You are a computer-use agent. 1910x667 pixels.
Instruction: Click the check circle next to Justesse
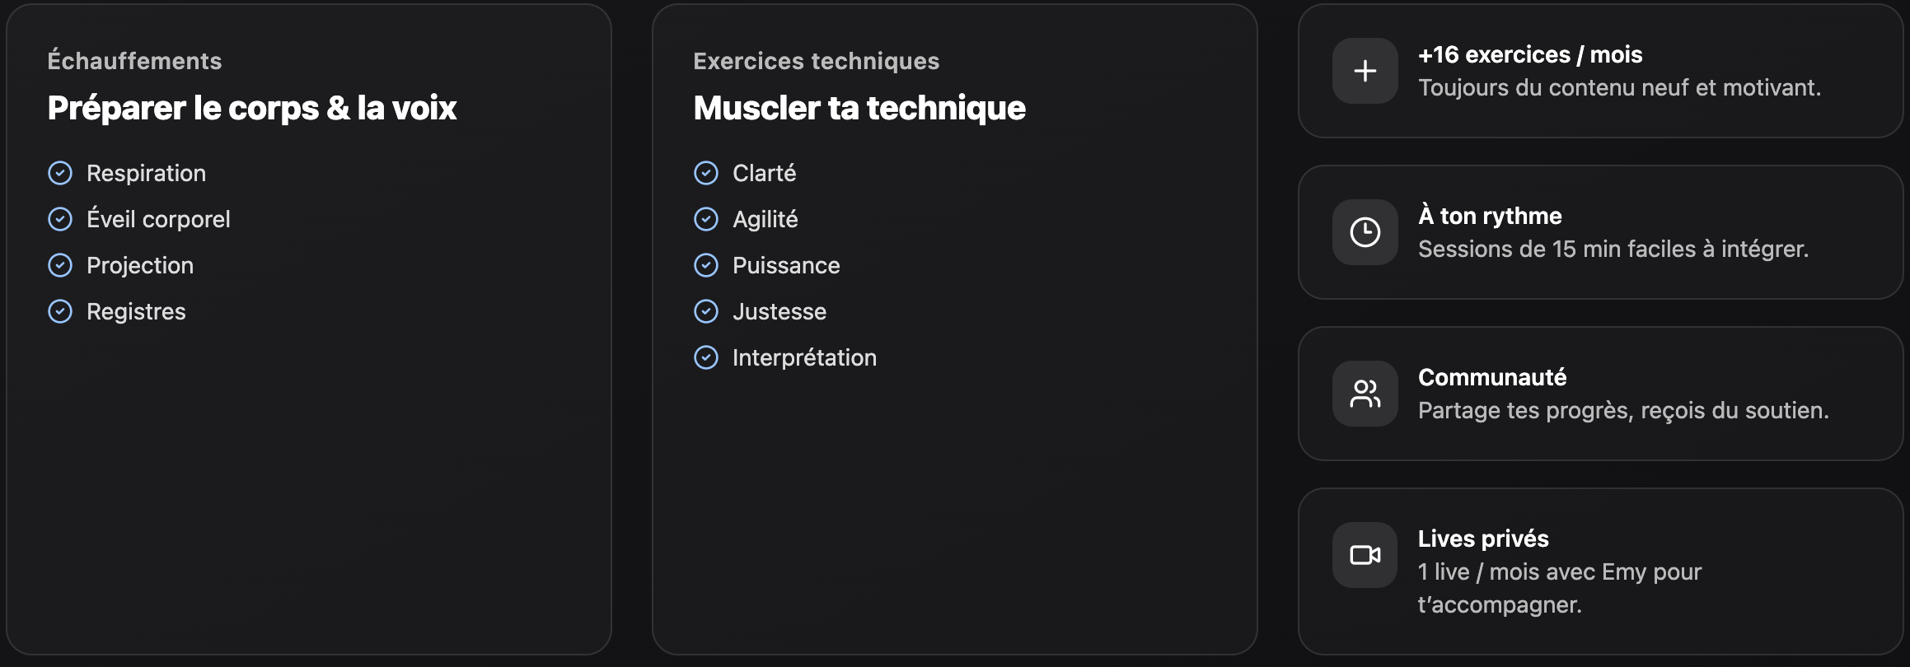[706, 311]
